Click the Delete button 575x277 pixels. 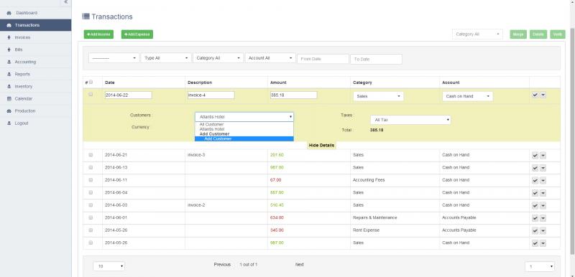[538, 34]
